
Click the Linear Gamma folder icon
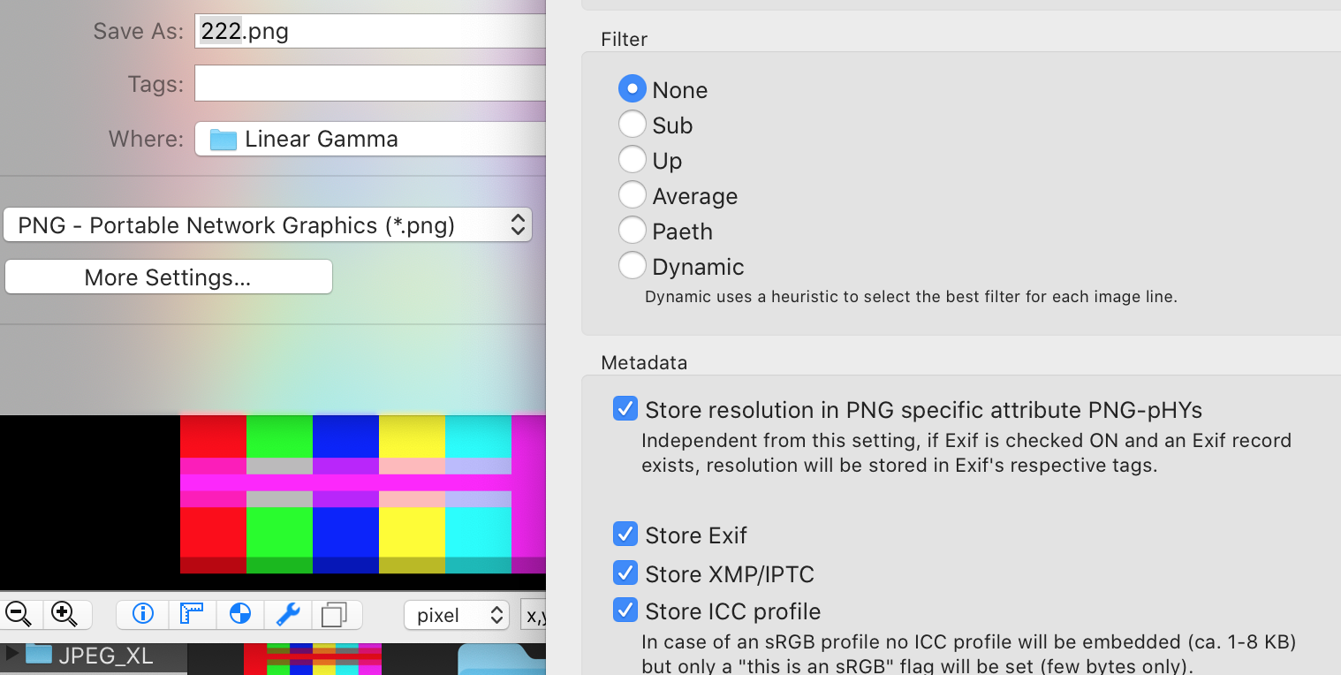pos(223,140)
